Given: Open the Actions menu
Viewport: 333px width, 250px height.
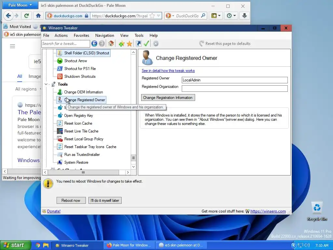Looking at the screenshot, I should coord(61,35).
